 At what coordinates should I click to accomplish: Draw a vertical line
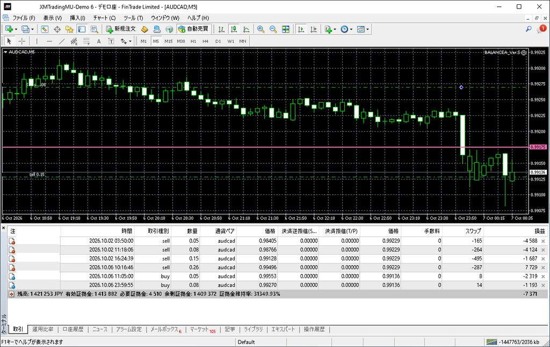tap(37, 41)
